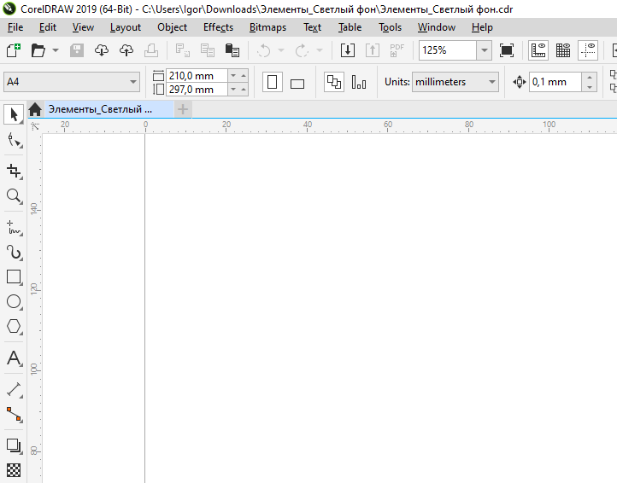Open the Bitmaps menu
617x483 pixels.
pyautogui.click(x=267, y=27)
